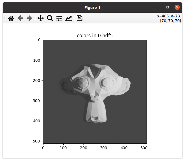Click the 'Figure 1' title bar text

[92, 8]
